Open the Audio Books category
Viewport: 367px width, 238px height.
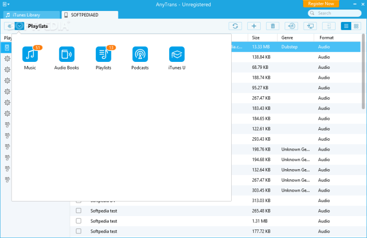(66, 57)
